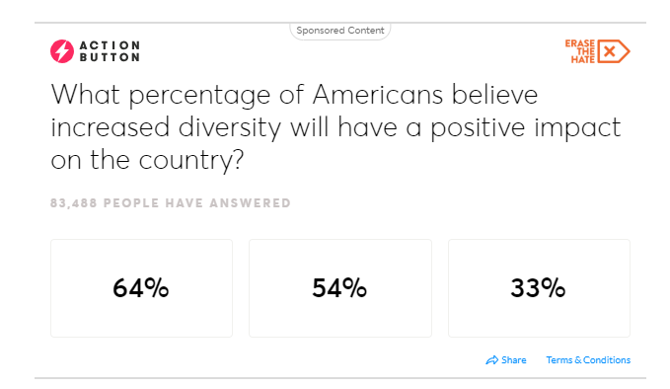Click the Share arrow icon
This screenshot has width=670, height=389.
coord(491,360)
